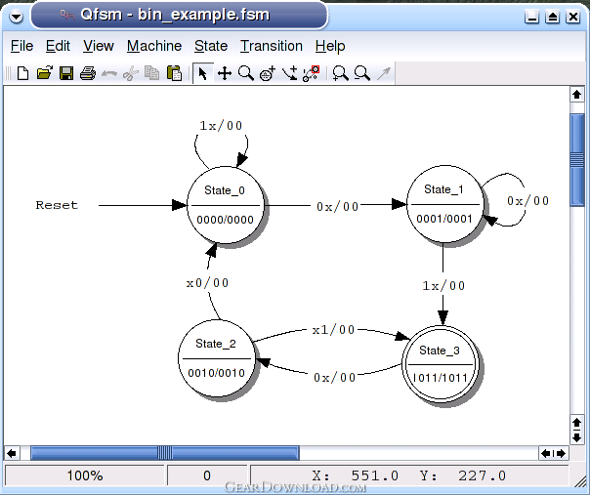Click the Reset label
Image resolution: width=590 pixels, height=495 pixels.
[x=57, y=205]
